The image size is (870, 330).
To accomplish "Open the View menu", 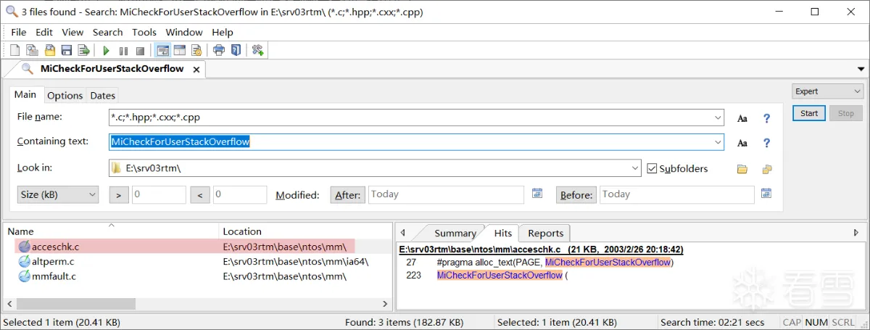I will pyautogui.click(x=72, y=32).
